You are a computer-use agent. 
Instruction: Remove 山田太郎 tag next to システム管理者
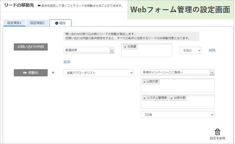[x=172, y=98]
